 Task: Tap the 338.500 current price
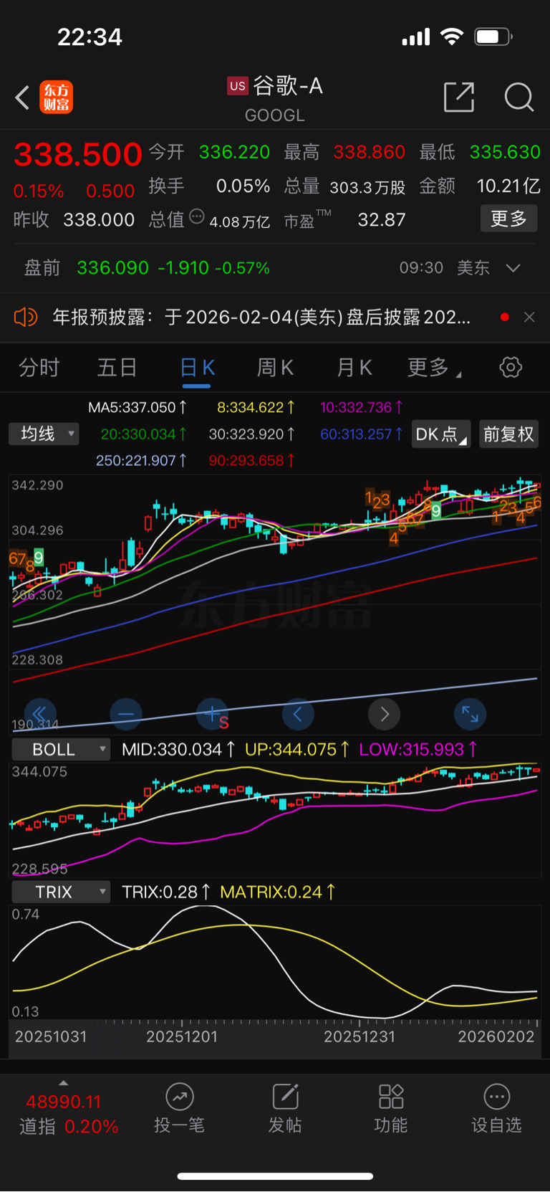point(78,154)
